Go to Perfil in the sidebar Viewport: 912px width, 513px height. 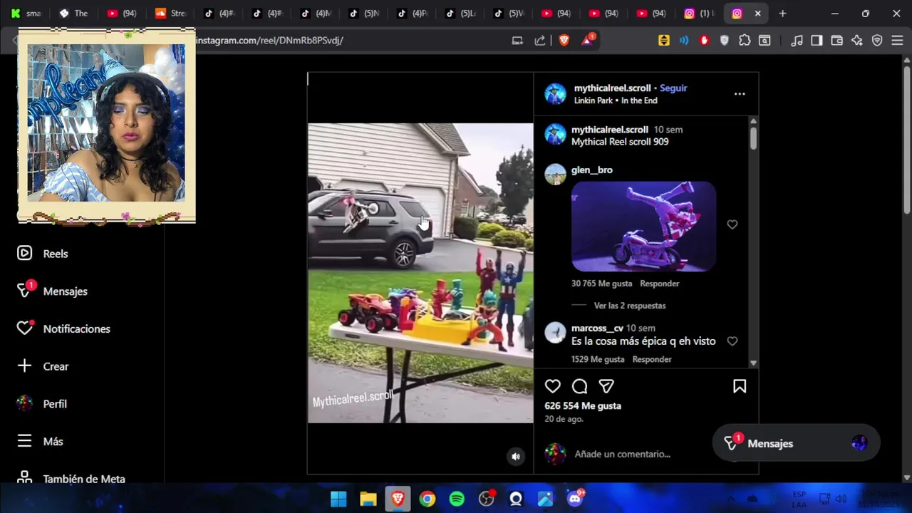coord(42,404)
